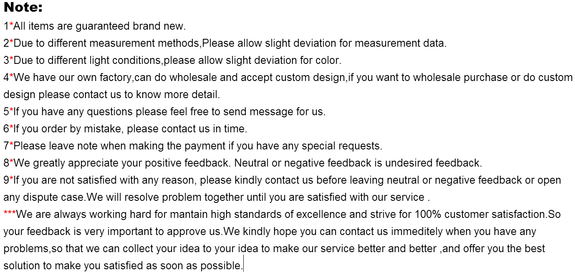Click the triple red asterisks before 'We are always'
This screenshot has height=273, width=575.
[10, 213]
